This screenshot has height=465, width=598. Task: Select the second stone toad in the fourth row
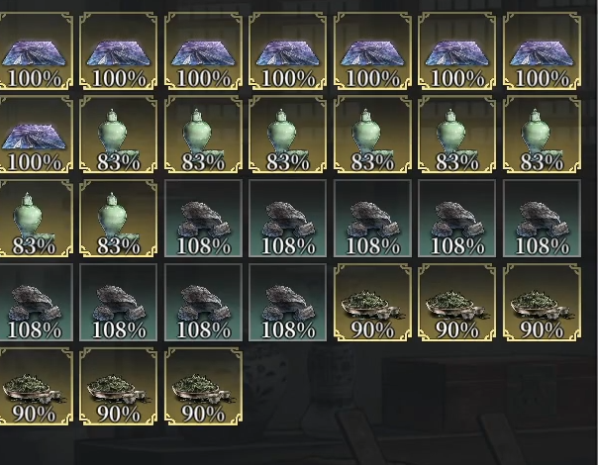[x=118, y=303]
